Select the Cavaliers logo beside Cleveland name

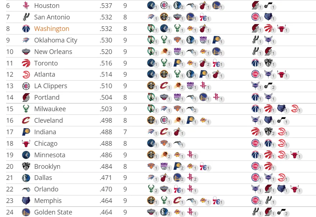pos(26,121)
